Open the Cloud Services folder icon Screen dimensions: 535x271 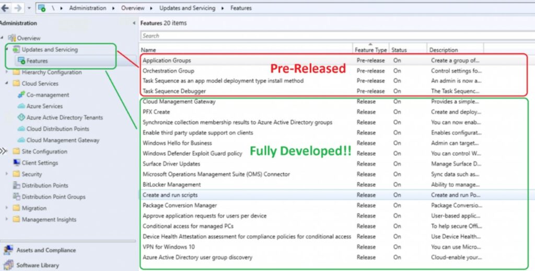coord(16,83)
